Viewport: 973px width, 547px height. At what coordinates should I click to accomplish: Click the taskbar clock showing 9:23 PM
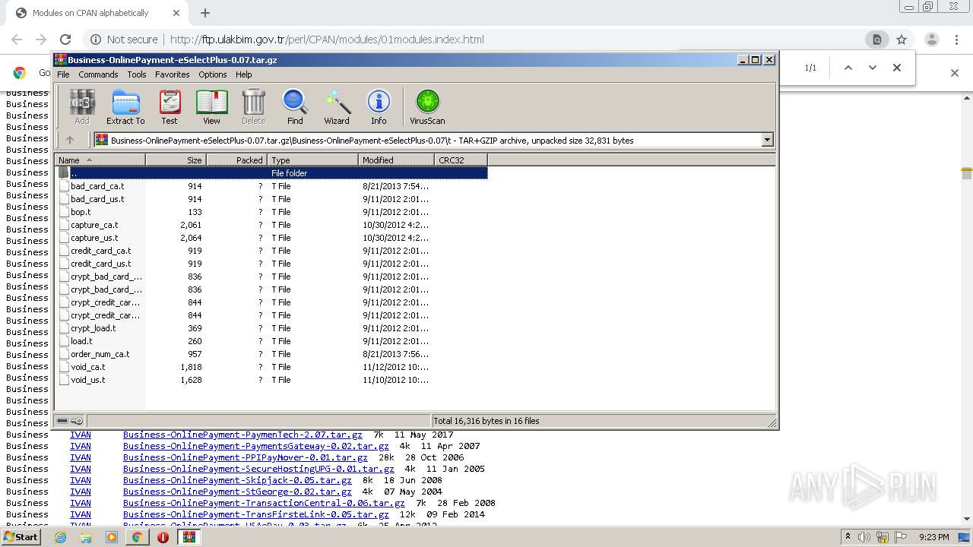(934, 537)
